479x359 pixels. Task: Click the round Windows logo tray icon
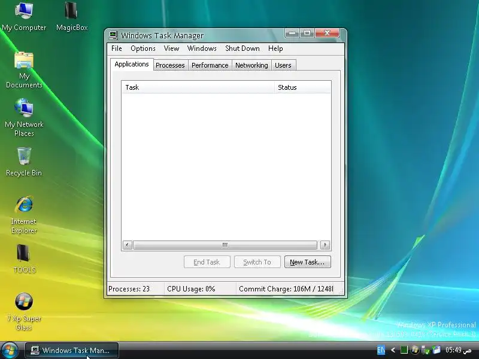(x=414, y=350)
